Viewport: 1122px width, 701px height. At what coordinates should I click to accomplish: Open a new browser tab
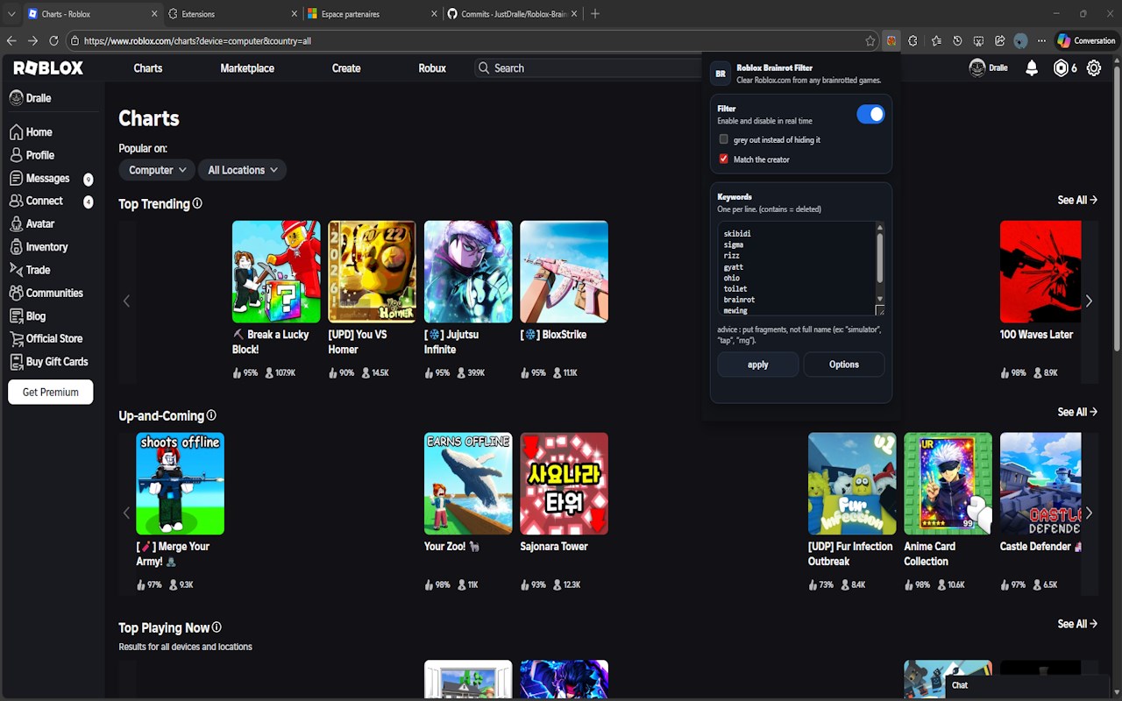[595, 14]
